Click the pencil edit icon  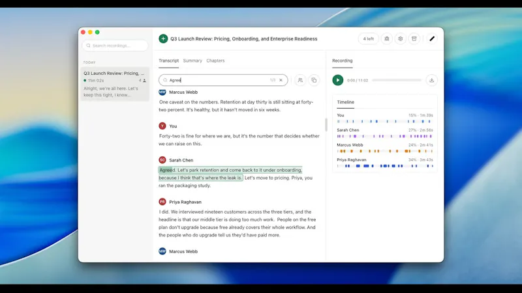(432, 39)
